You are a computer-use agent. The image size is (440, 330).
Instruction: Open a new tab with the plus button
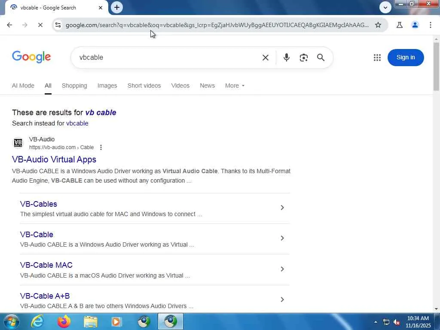117,7
